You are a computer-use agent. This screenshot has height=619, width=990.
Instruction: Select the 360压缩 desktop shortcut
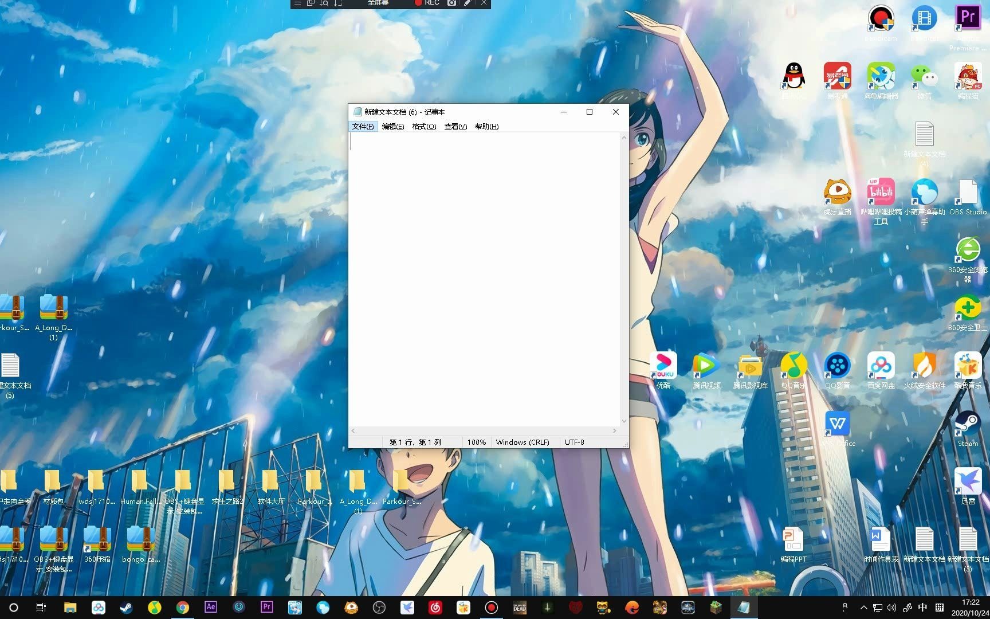click(97, 544)
